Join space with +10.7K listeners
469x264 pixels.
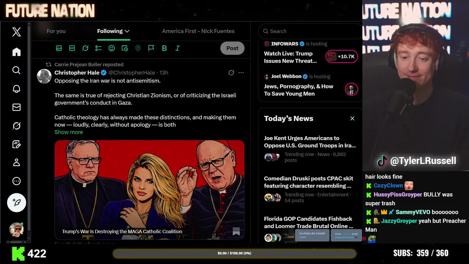(x=341, y=56)
